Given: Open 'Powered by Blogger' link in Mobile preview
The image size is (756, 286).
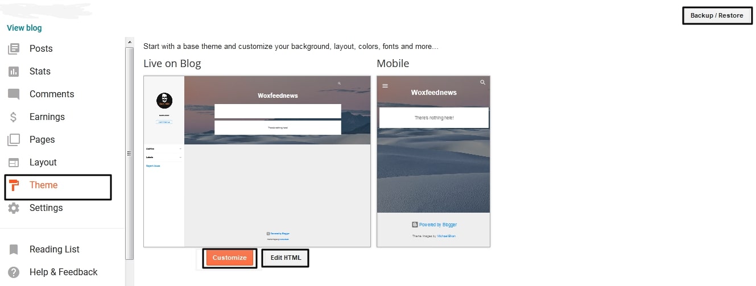Looking at the screenshot, I should pyautogui.click(x=438, y=225).
